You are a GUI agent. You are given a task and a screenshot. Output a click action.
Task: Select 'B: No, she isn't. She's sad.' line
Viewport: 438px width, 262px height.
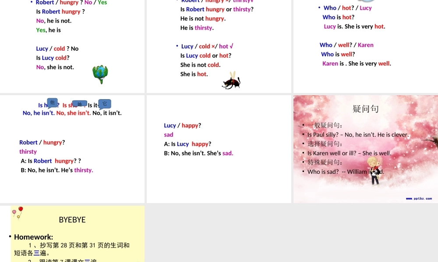pos(198,153)
